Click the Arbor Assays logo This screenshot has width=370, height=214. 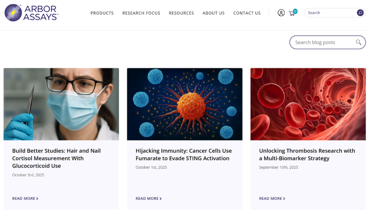[x=32, y=13]
